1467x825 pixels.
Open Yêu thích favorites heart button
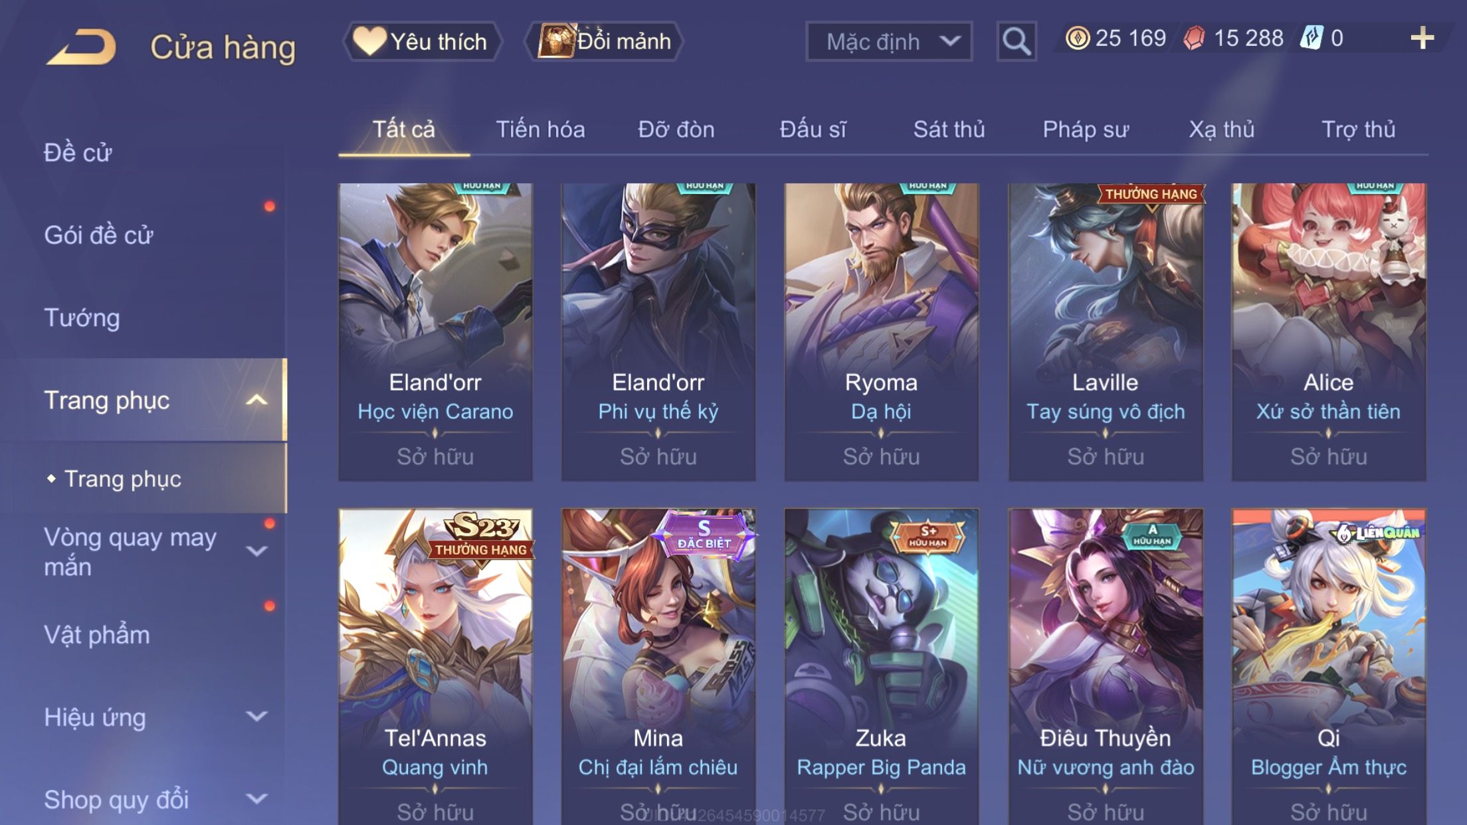[x=422, y=41]
